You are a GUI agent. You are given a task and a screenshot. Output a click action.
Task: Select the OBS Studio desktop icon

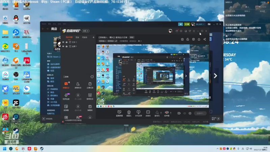[16, 76]
